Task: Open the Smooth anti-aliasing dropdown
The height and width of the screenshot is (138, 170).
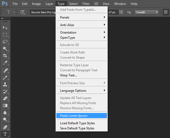Action: click(147, 12)
